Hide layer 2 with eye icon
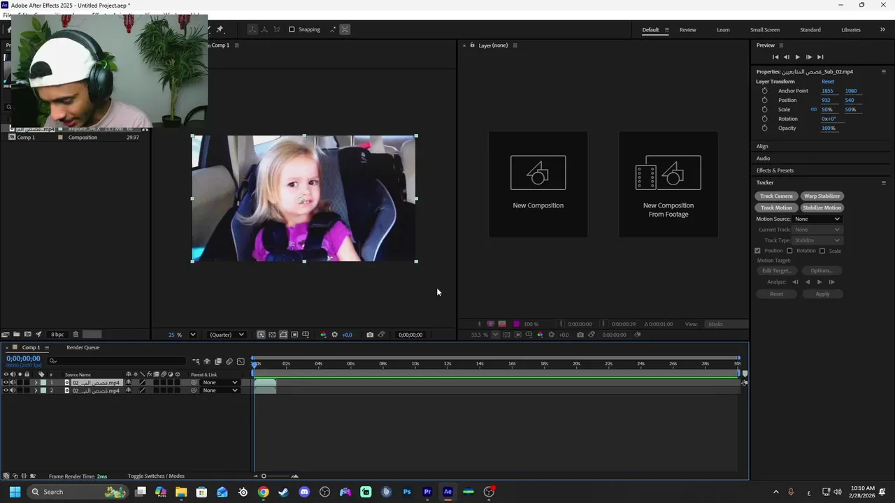 6,391
